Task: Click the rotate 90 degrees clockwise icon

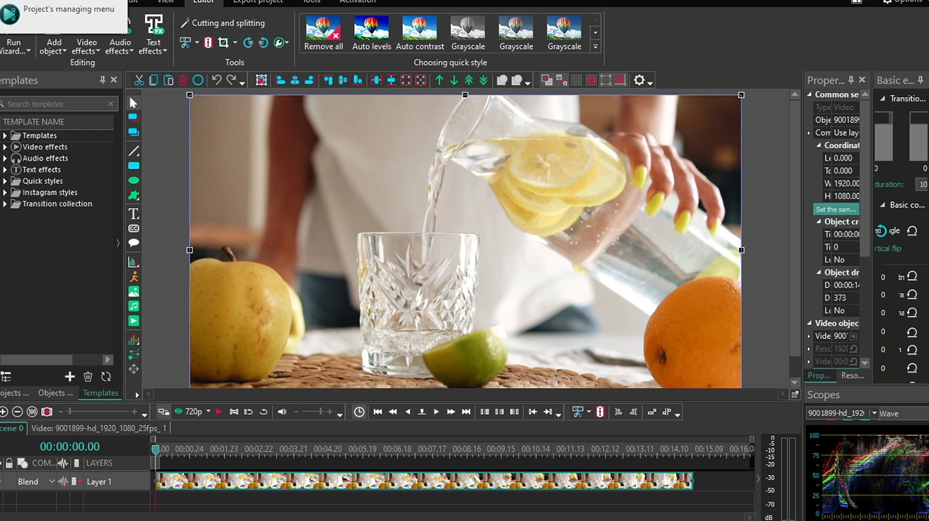Action: [x=248, y=43]
